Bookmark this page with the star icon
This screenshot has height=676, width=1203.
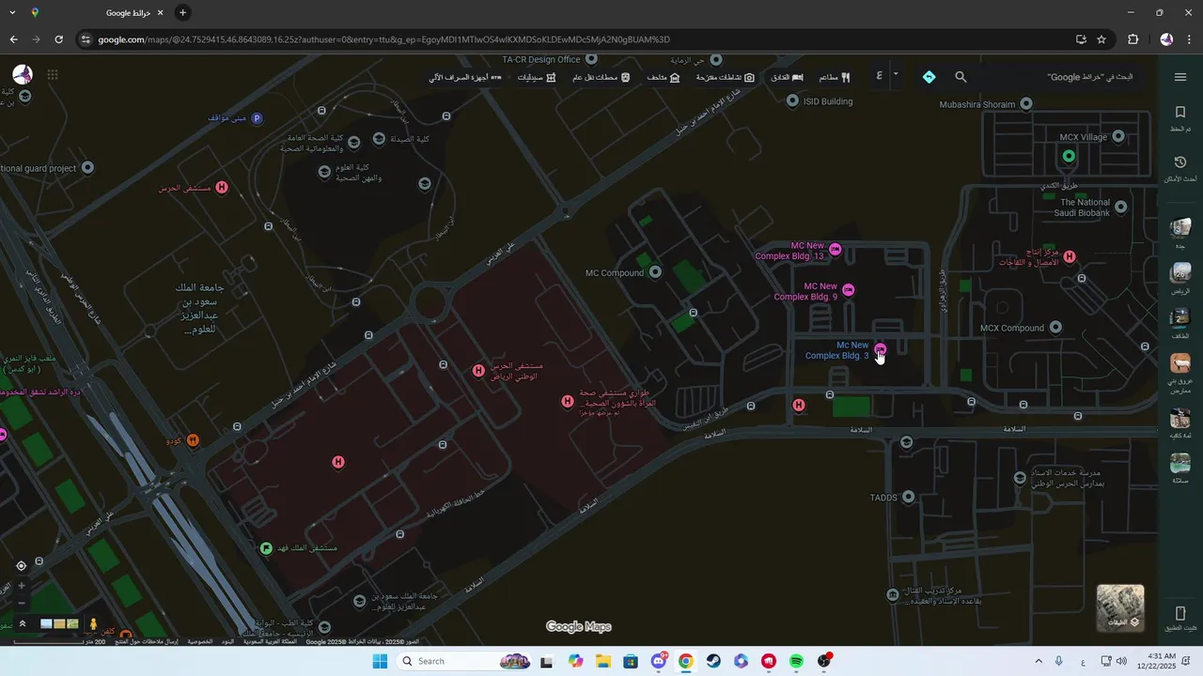(x=1101, y=39)
